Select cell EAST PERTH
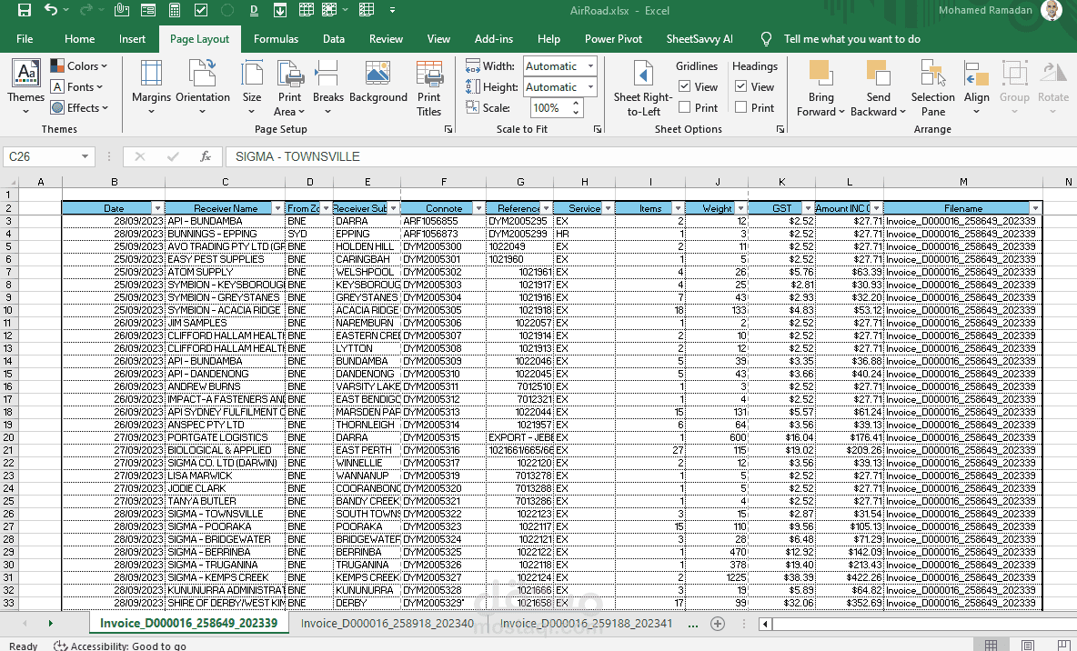Screen dimensions: 1077x651 [367, 450]
